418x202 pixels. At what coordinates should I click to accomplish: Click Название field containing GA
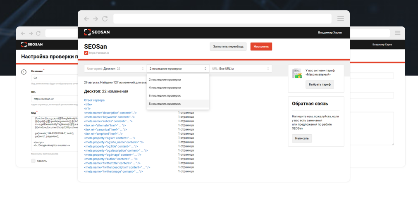point(55,78)
